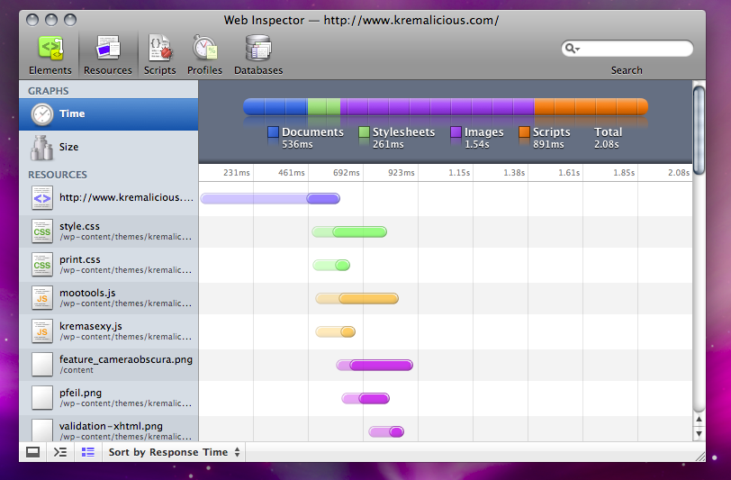Click the 692ms timeline scale label
Image resolution: width=731 pixels, height=480 pixels.
click(347, 173)
